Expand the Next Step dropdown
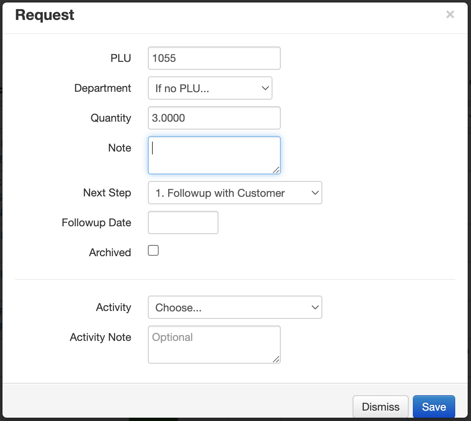The height and width of the screenshot is (421, 471). click(235, 193)
